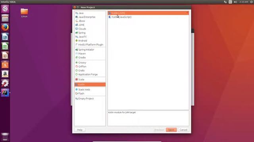This screenshot has height=142, width=254.
Task: Select the Android project type
Action: click(x=90, y=41)
